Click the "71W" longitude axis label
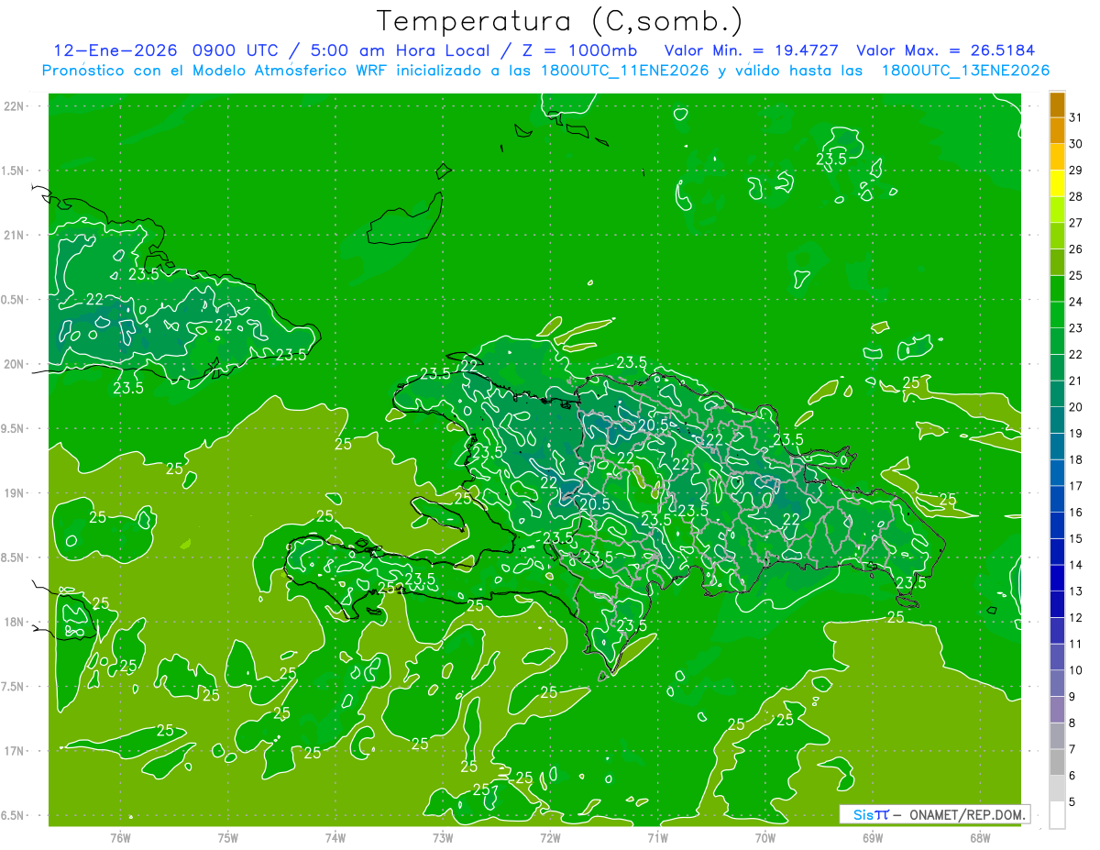This screenshot has width=1100, height=850. click(x=657, y=837)
